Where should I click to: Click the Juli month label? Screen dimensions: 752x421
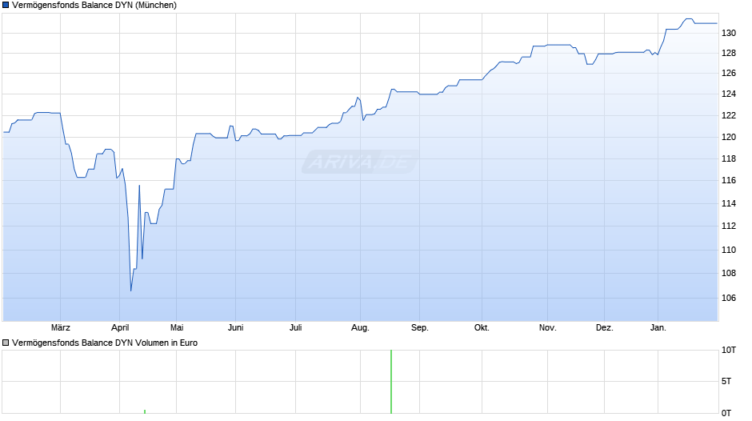(296, 328)
